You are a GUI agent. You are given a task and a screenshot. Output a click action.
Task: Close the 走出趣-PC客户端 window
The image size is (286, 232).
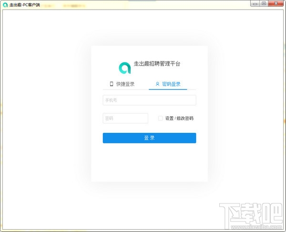tap(276, 3)
